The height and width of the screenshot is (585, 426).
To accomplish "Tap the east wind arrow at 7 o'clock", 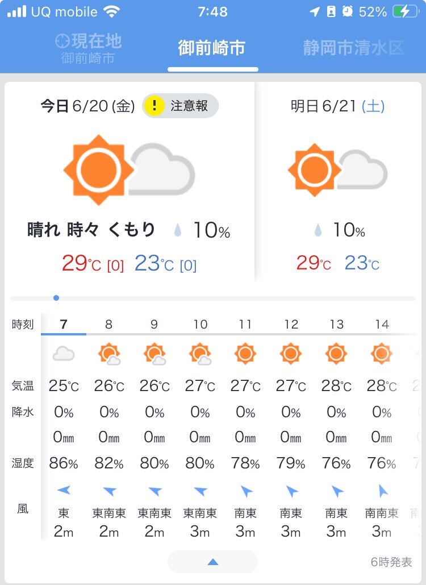I will (64, 489).
